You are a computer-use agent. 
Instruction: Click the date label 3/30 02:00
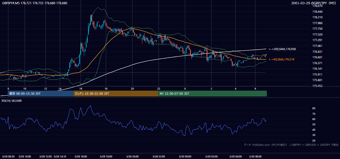(x=211, y=156)
